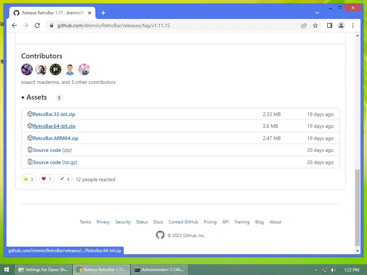
Task: Go back to the previous page
Action: coord(14,25)
